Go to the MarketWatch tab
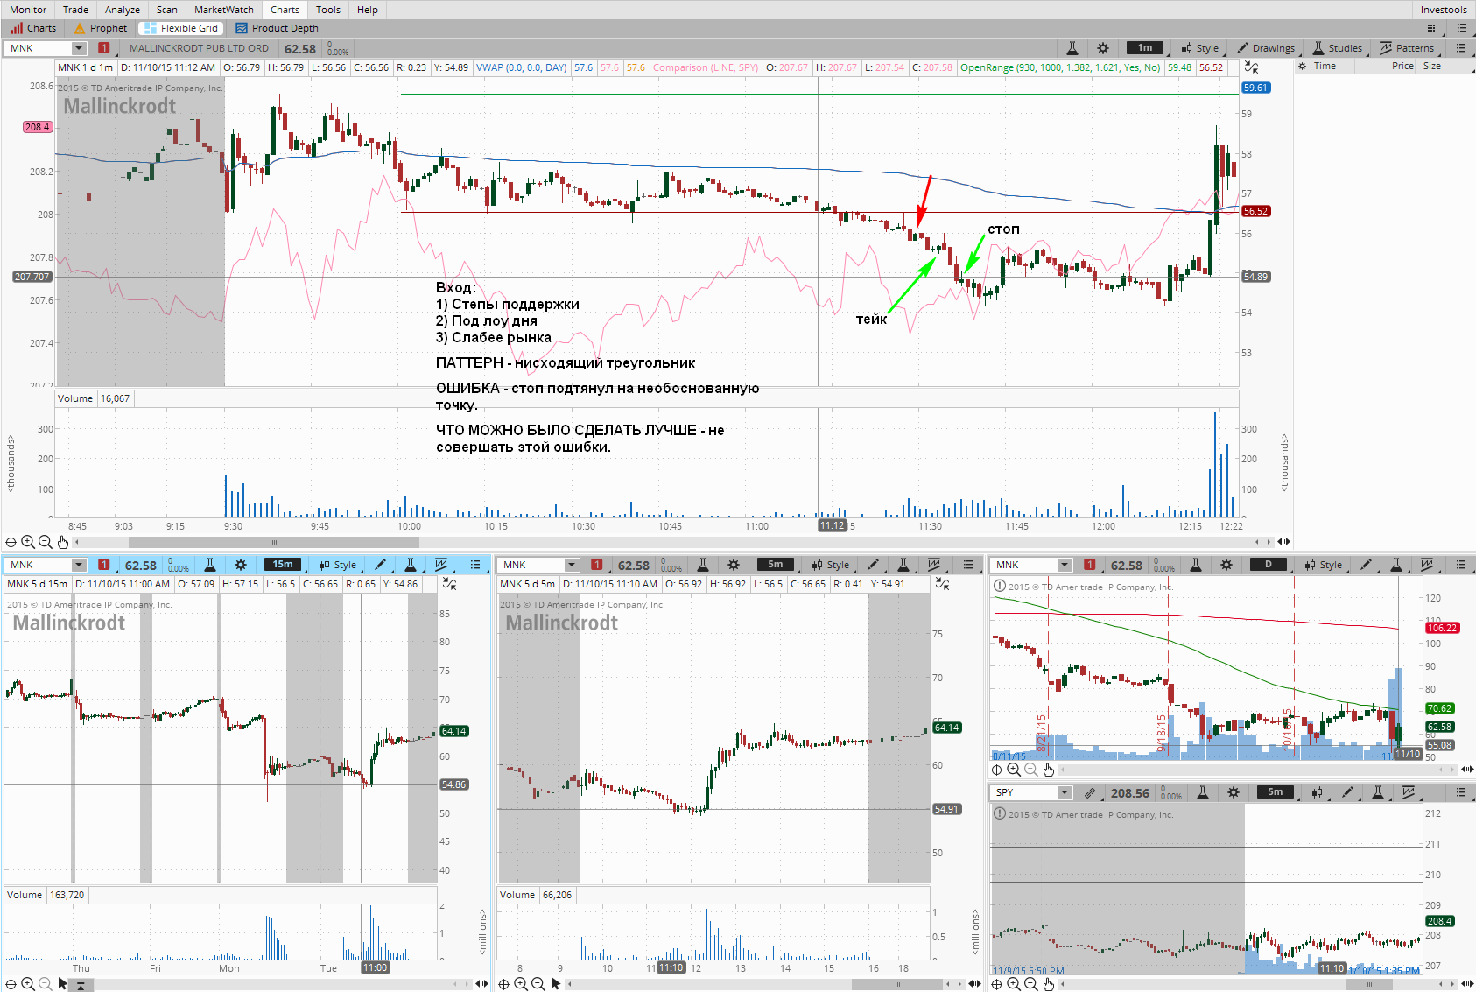Viewport: 1476px width, 992px height. pyautogui.click(x=223, y=10)
